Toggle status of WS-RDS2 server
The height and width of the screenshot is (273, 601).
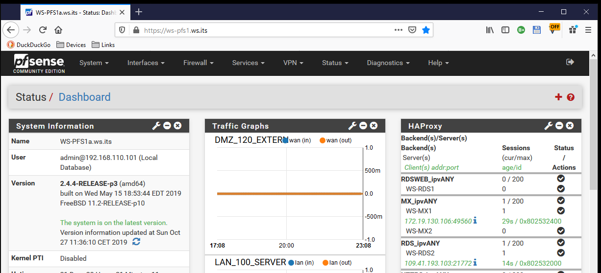coord(561,253)
